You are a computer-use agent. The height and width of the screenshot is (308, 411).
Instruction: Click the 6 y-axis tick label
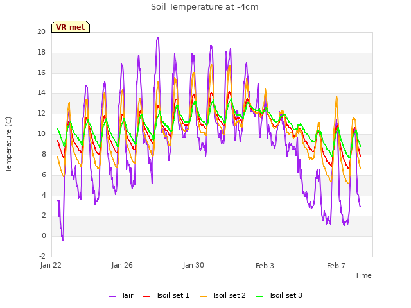coord(44,175)
